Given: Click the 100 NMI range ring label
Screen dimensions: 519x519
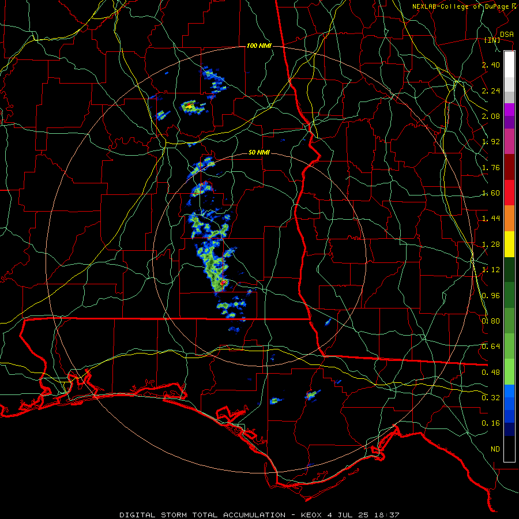Looking at the screenshot, I should (259, 46).
